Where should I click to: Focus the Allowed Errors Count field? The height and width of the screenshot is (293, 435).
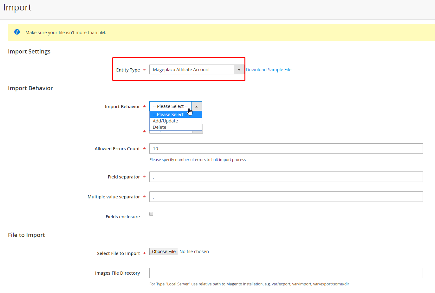[x=286, y=149]
